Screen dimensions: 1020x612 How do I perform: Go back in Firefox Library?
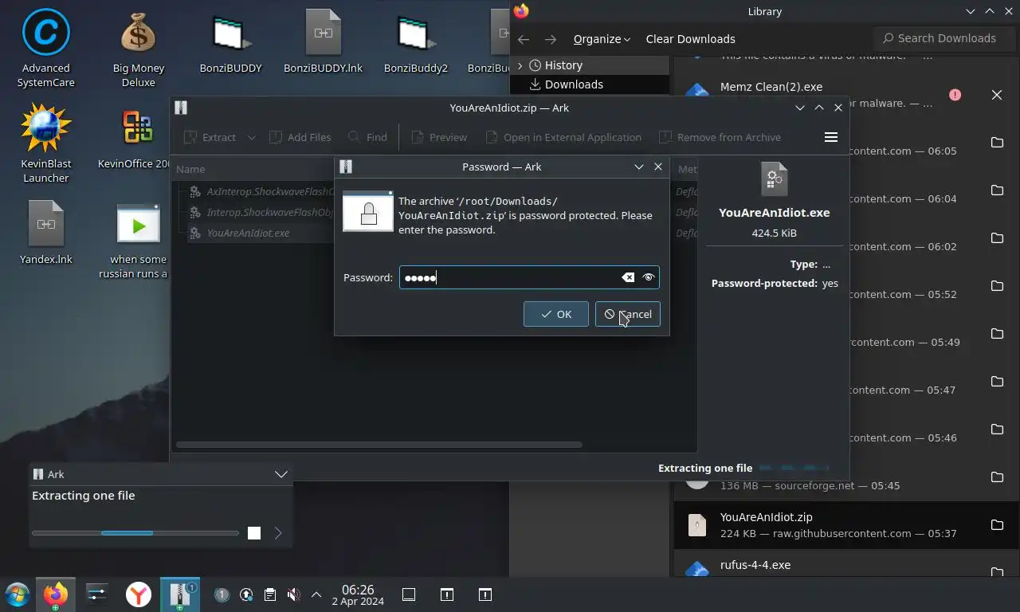(524, 39)
